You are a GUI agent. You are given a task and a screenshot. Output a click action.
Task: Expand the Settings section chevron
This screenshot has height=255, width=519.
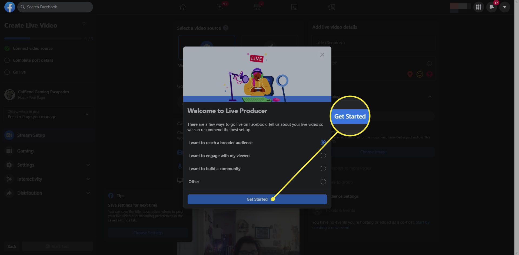[x=88, y=165]
